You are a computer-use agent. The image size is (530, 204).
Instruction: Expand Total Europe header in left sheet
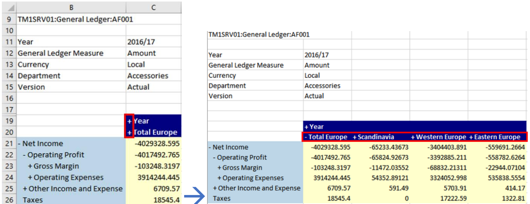[x=130, y=132]
